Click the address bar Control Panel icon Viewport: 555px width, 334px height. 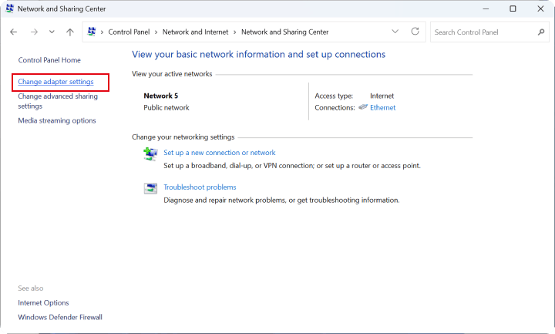coord(92,32)
